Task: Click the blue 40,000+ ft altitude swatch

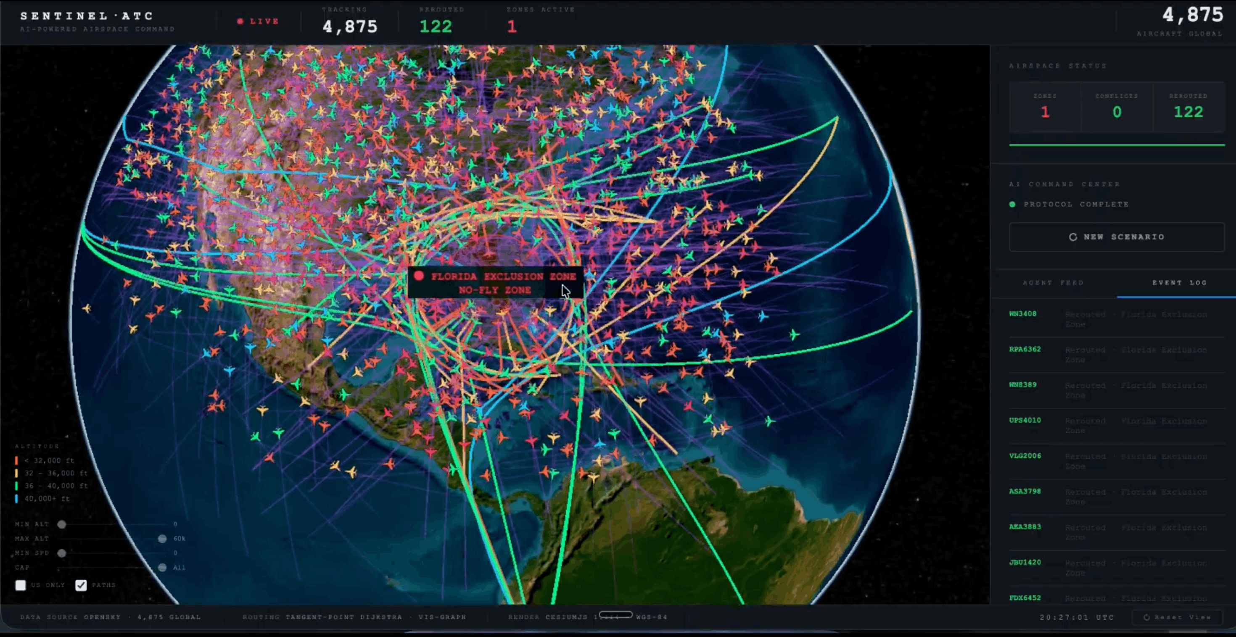Action: 16,499
